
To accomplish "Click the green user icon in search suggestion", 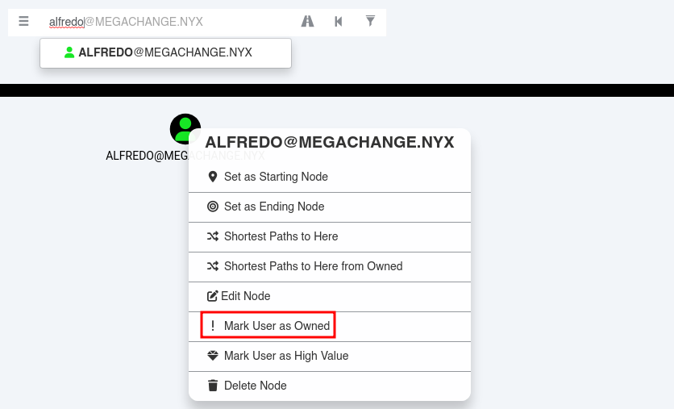I will [69, 52].
